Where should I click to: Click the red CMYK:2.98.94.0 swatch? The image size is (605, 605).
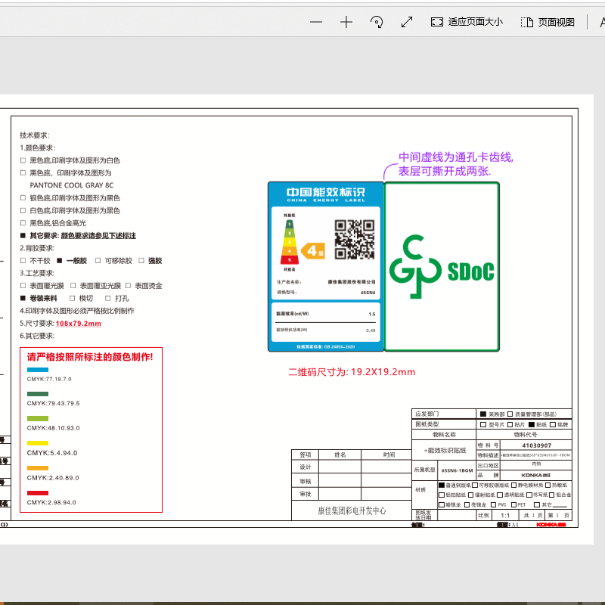point(38,493)
